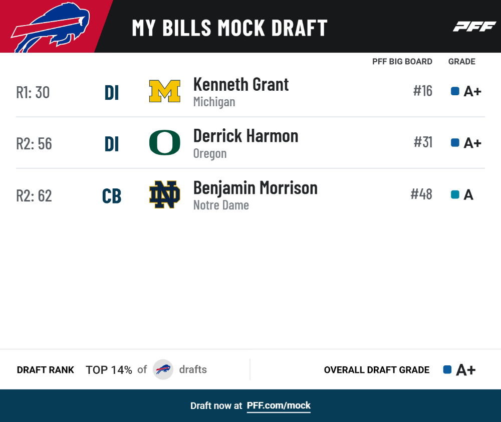
Task: Open the PFF.com/mock link
Action: (x=279, y=405)
